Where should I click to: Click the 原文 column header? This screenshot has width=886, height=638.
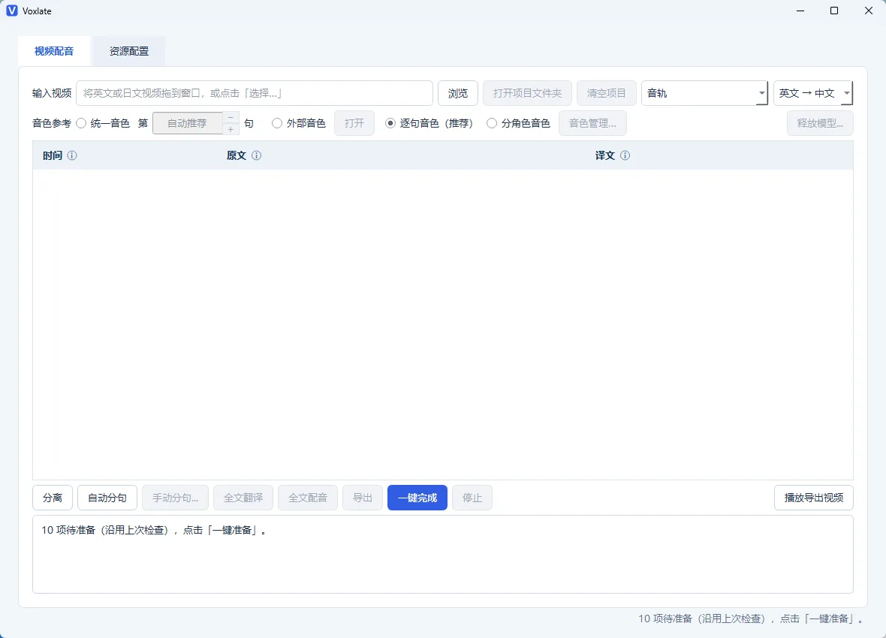coord(237,155)
